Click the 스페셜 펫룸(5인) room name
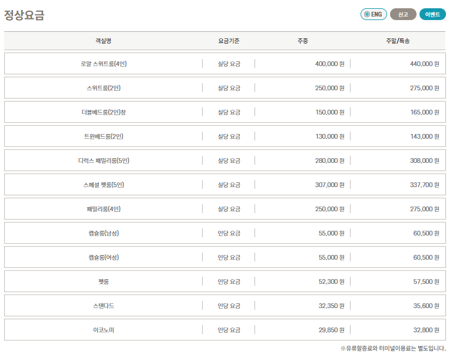Screen dimensions: 456x360 pos(104,185)
